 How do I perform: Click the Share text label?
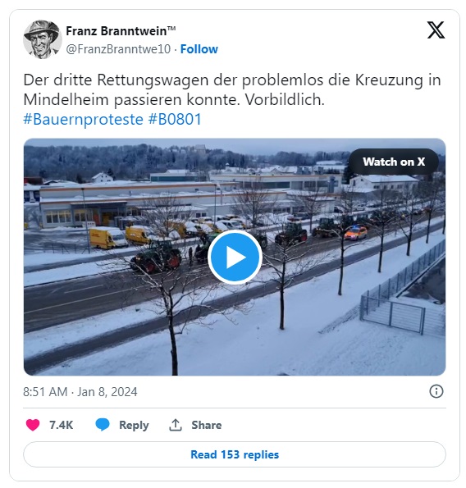tap(207, 425)
